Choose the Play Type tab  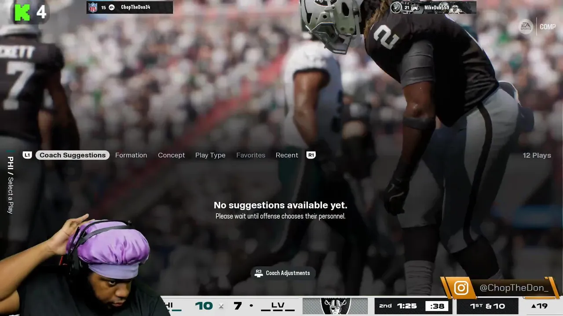210,155
